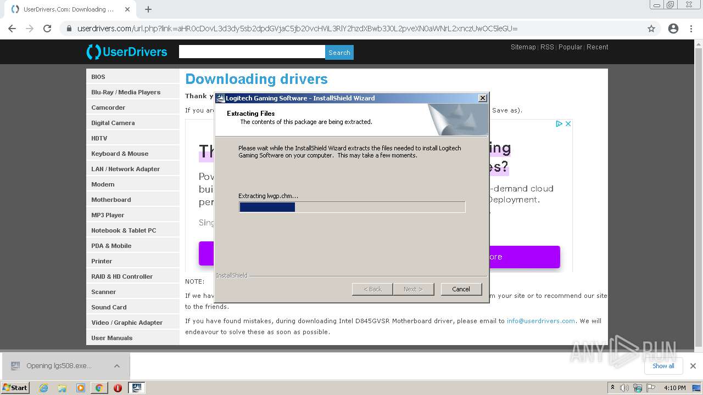Image resolution: width=703 pixels, height=395 pixels.
Task: Show hidden system tray icons
Action: (x=612, y=388)
